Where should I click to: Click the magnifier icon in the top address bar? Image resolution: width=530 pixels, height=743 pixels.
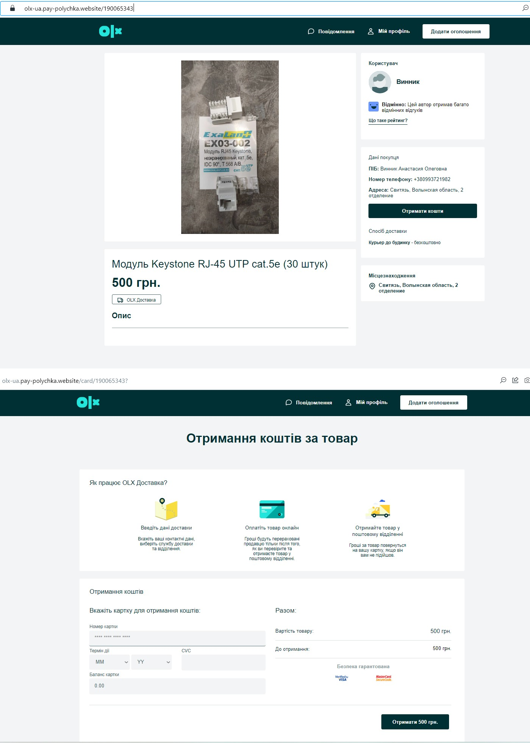click(x=525, y=8)
